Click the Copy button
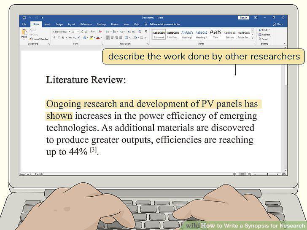Viewport: 307px width, 230px height. click(x=33, y=35)
